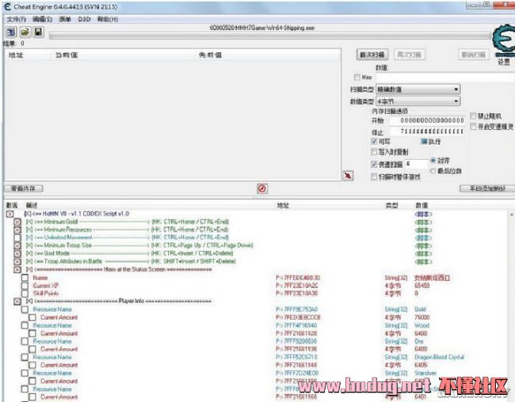Image resolution: width=515 pixels, height=402 pixels.
Task: Click the 再次扫描 button
Action: pyautogui.click(x=410, y=55)
